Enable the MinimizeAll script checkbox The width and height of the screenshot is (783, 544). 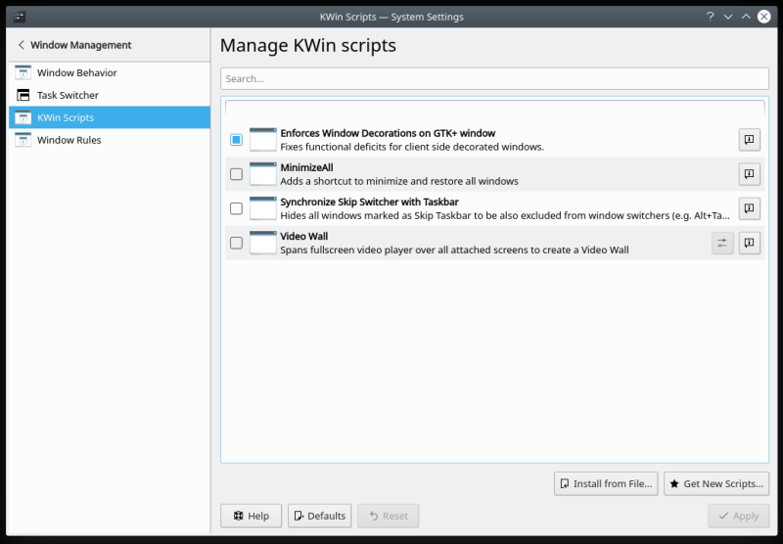236,174
